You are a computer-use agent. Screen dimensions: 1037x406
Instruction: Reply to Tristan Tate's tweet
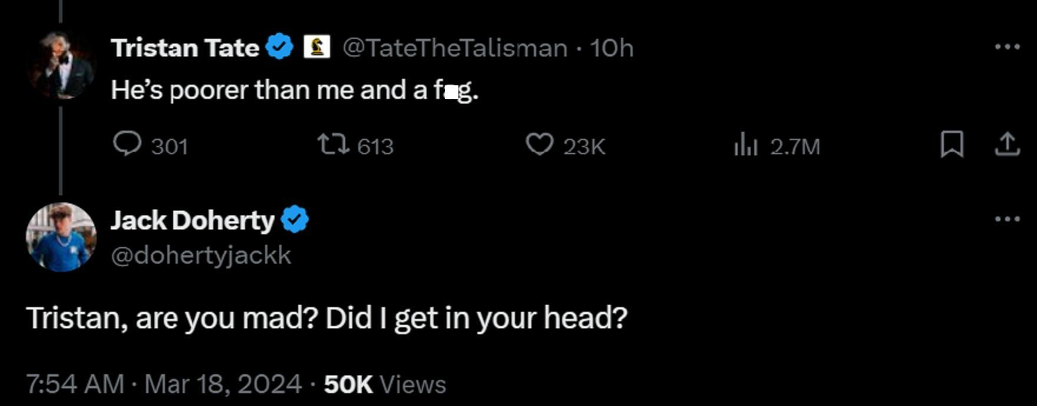click(x=127, y=144)
